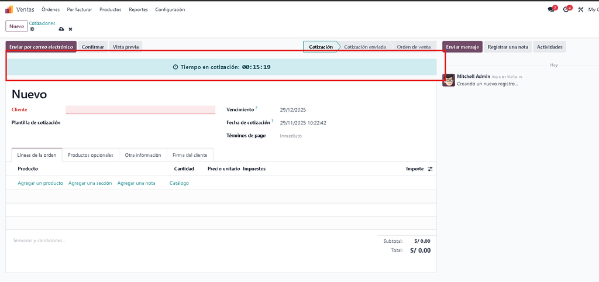Click the Mitchell Admin name in chatter
The image size is (599, 282).
tap(473, 76)
